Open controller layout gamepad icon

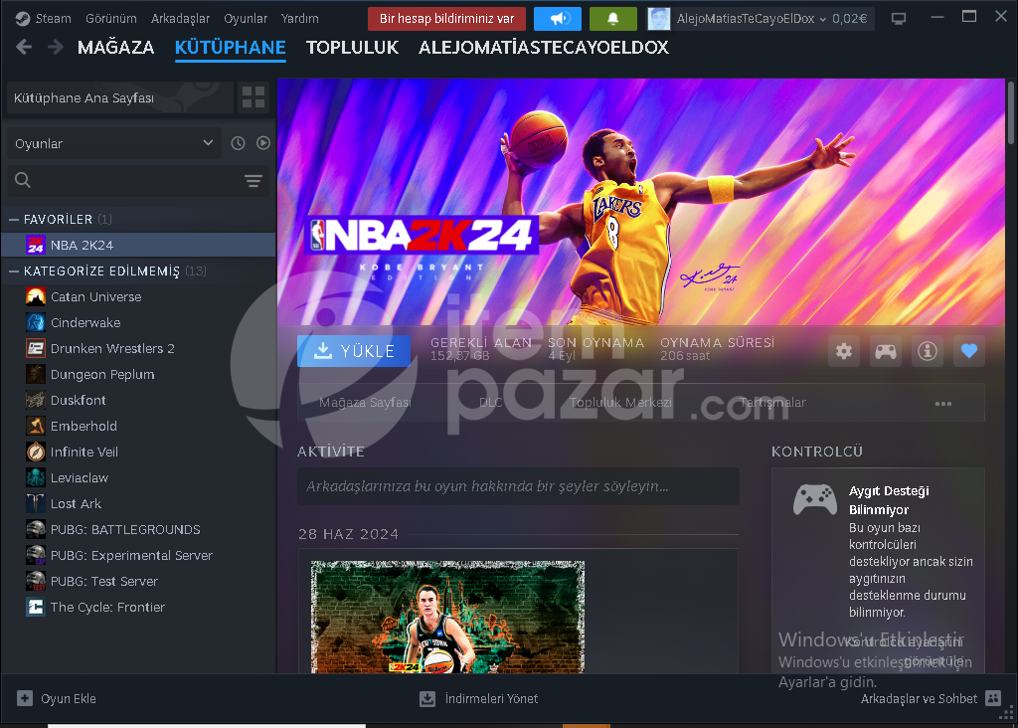tap(886, 351)
